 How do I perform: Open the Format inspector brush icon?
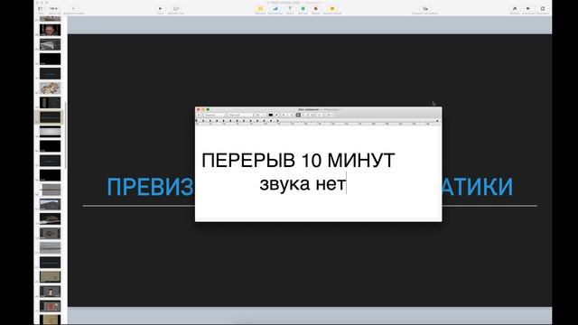(x=515, y=8)
